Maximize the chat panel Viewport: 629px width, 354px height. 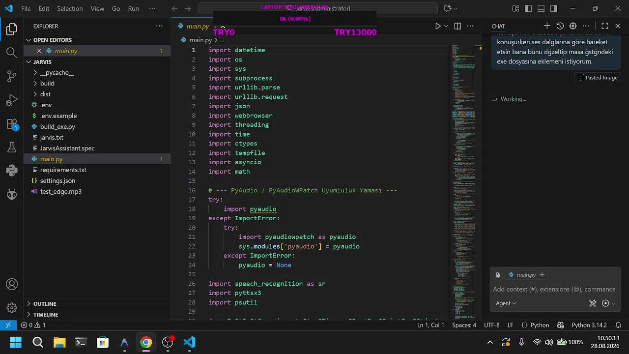(x=605, y=26)
